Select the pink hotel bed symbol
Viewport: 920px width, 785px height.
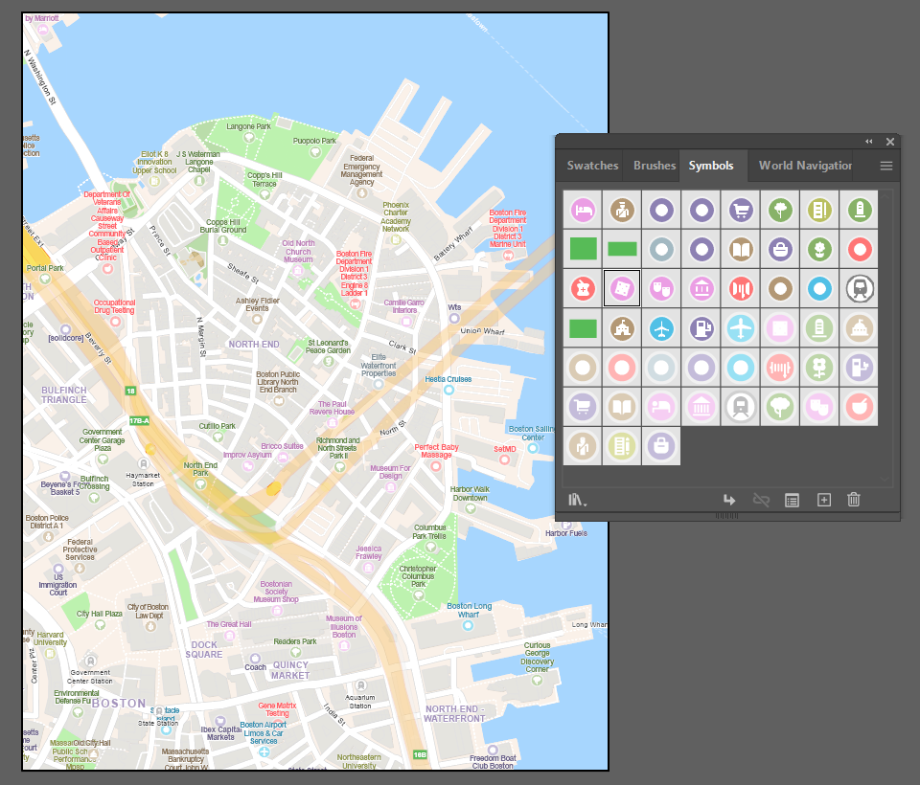(582, 210)
